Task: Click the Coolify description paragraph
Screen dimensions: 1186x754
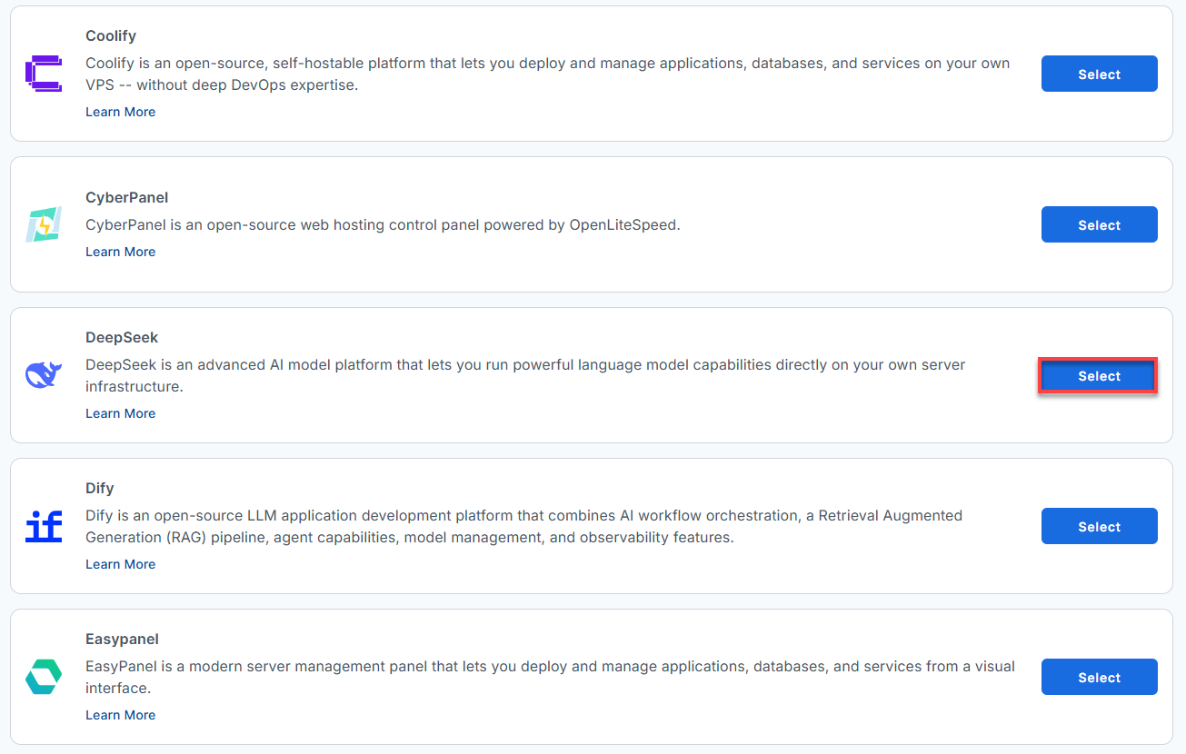Action: click(x=548, y=74)
